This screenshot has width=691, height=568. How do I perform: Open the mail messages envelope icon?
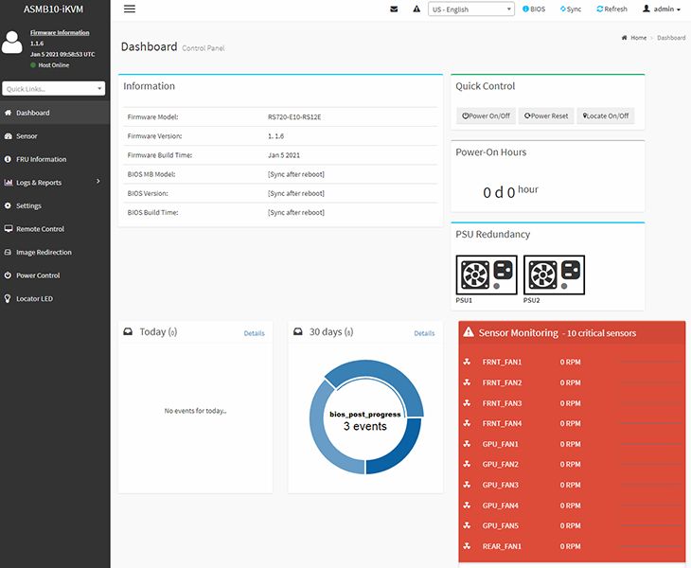pos(394,9)
